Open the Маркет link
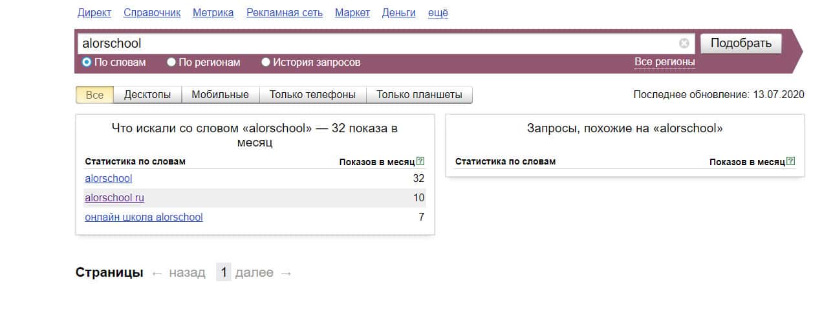822x320 pixels. click(x=352, y=13)
